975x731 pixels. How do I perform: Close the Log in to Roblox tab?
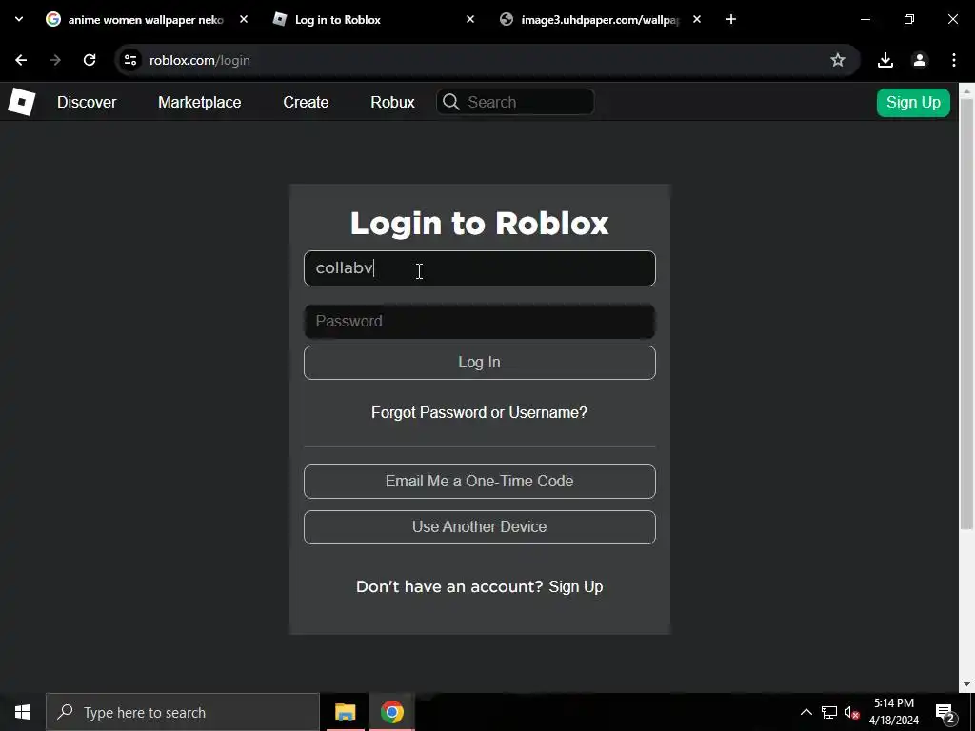tap(470, 19)
